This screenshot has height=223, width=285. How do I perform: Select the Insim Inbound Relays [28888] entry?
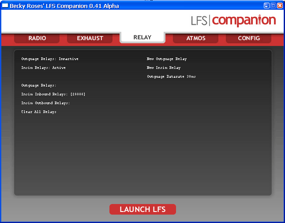pos(53,94)
